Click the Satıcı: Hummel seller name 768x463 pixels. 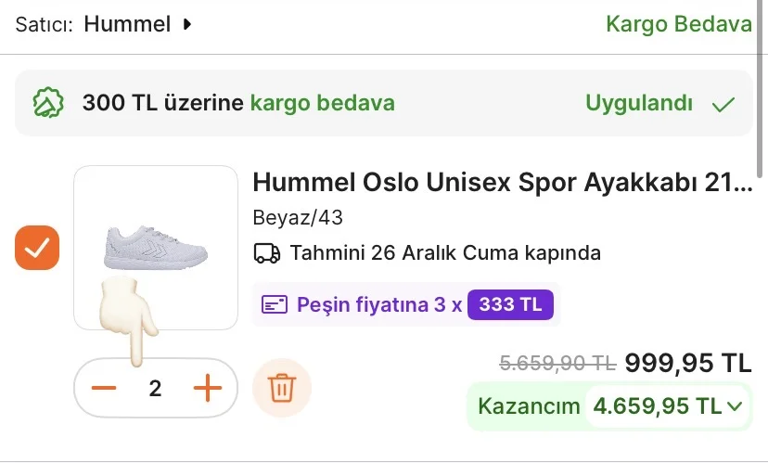tap(126, 24)
